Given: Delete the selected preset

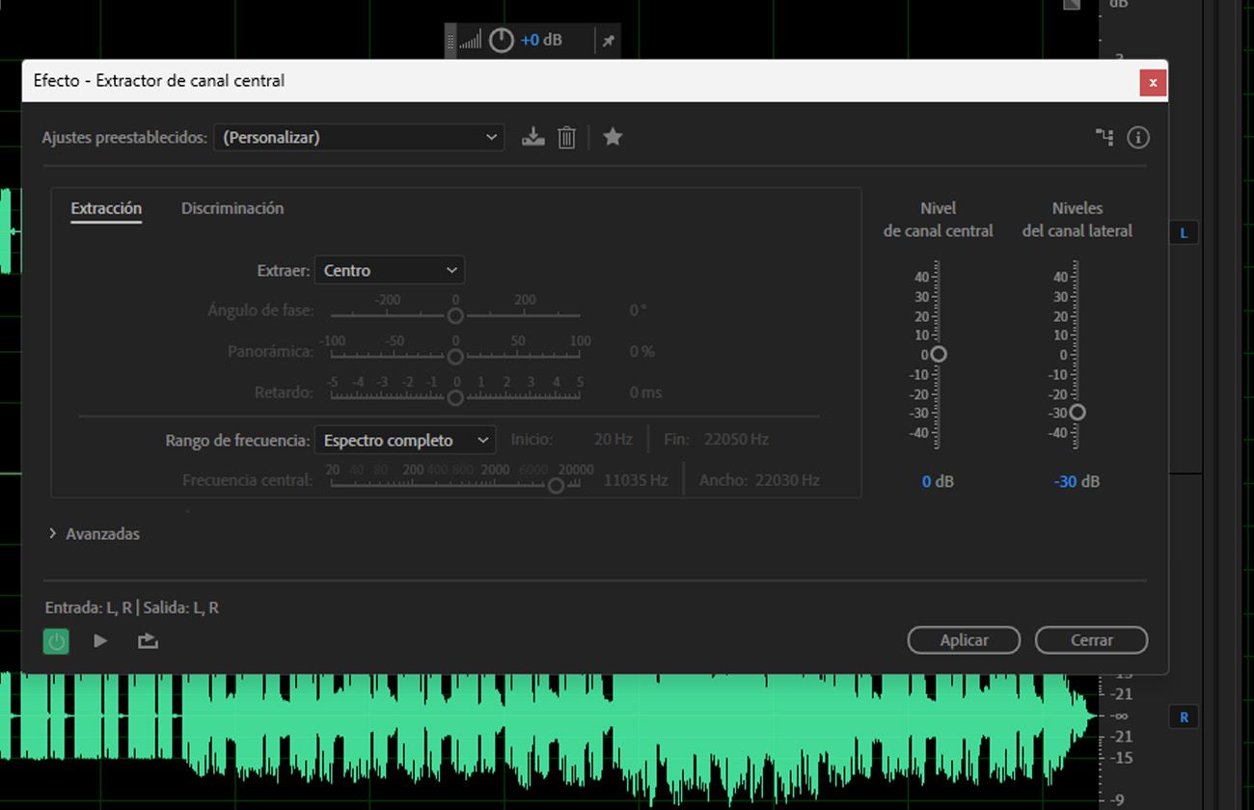Looking at the screenshot, I should (x=566, y=137).
